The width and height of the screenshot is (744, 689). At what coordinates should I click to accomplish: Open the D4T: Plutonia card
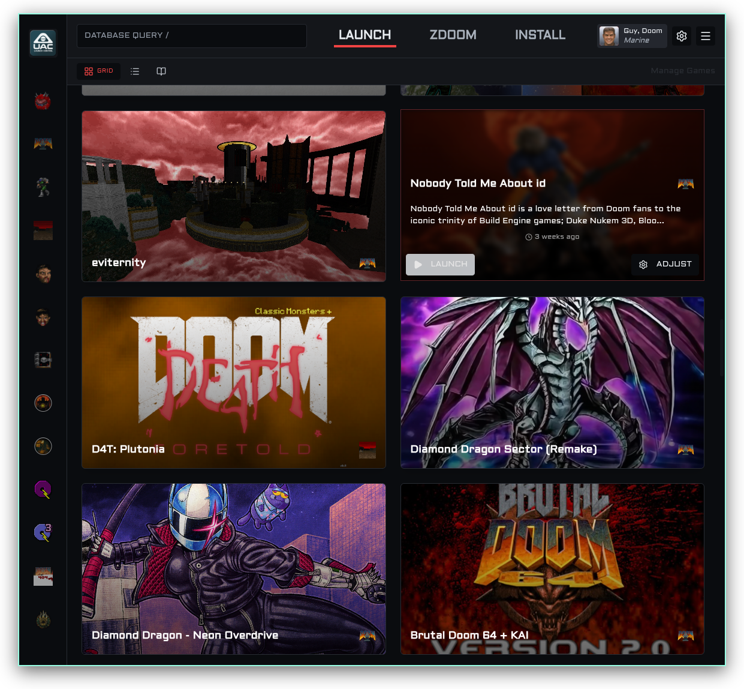(234, 382)
